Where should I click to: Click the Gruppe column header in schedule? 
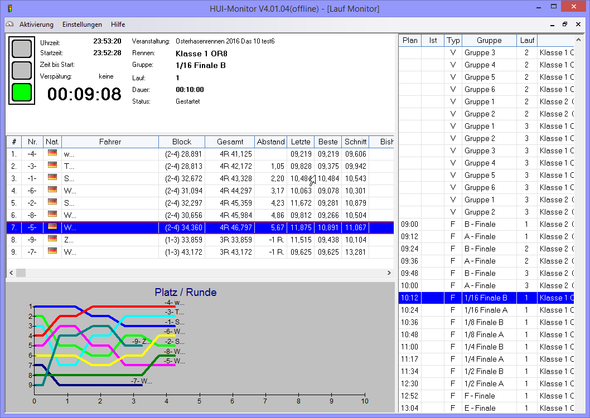click(x=489, y=40)
